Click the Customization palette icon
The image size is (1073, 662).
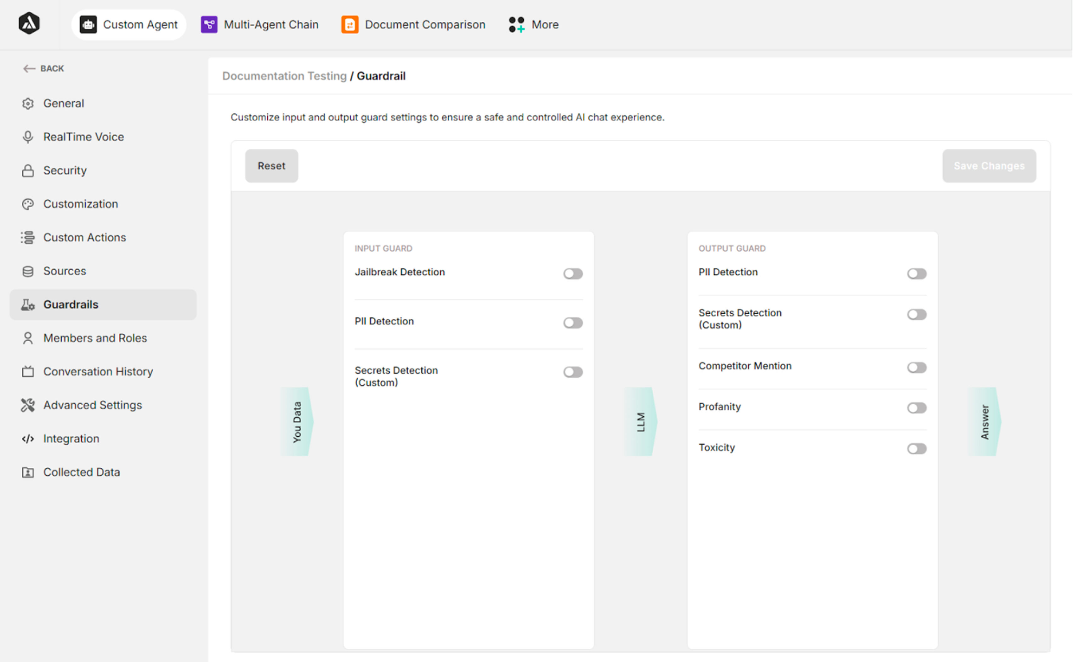[x=28, y=204]
